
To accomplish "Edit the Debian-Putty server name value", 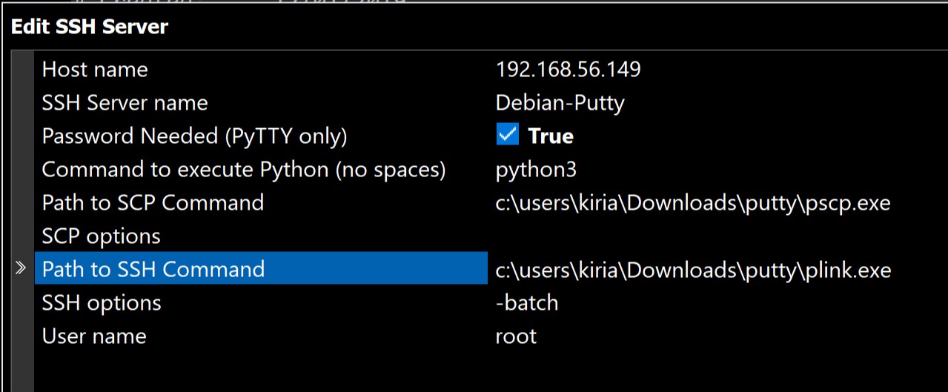I will (560, 103).
